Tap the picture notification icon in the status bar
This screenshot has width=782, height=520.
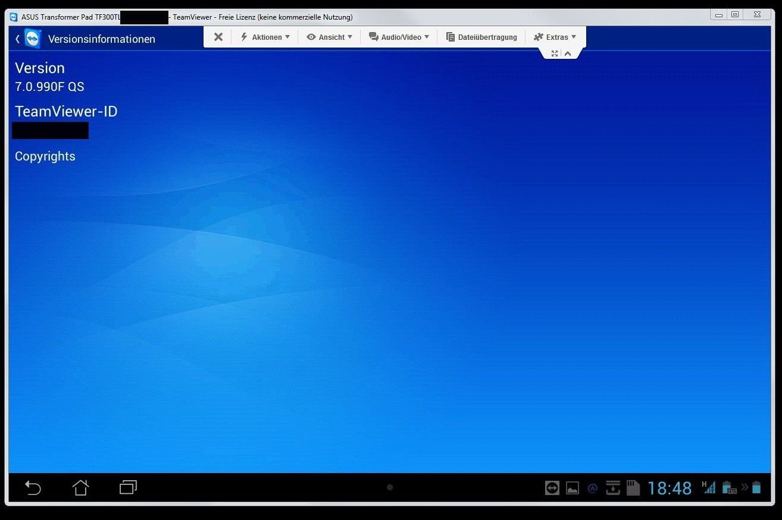click(x=573, y=488)
